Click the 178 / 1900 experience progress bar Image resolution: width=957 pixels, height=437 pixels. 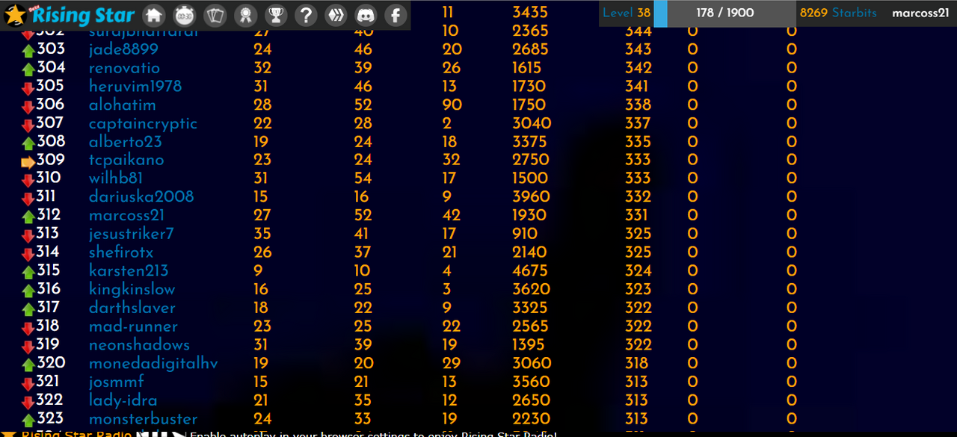(724, 13)
